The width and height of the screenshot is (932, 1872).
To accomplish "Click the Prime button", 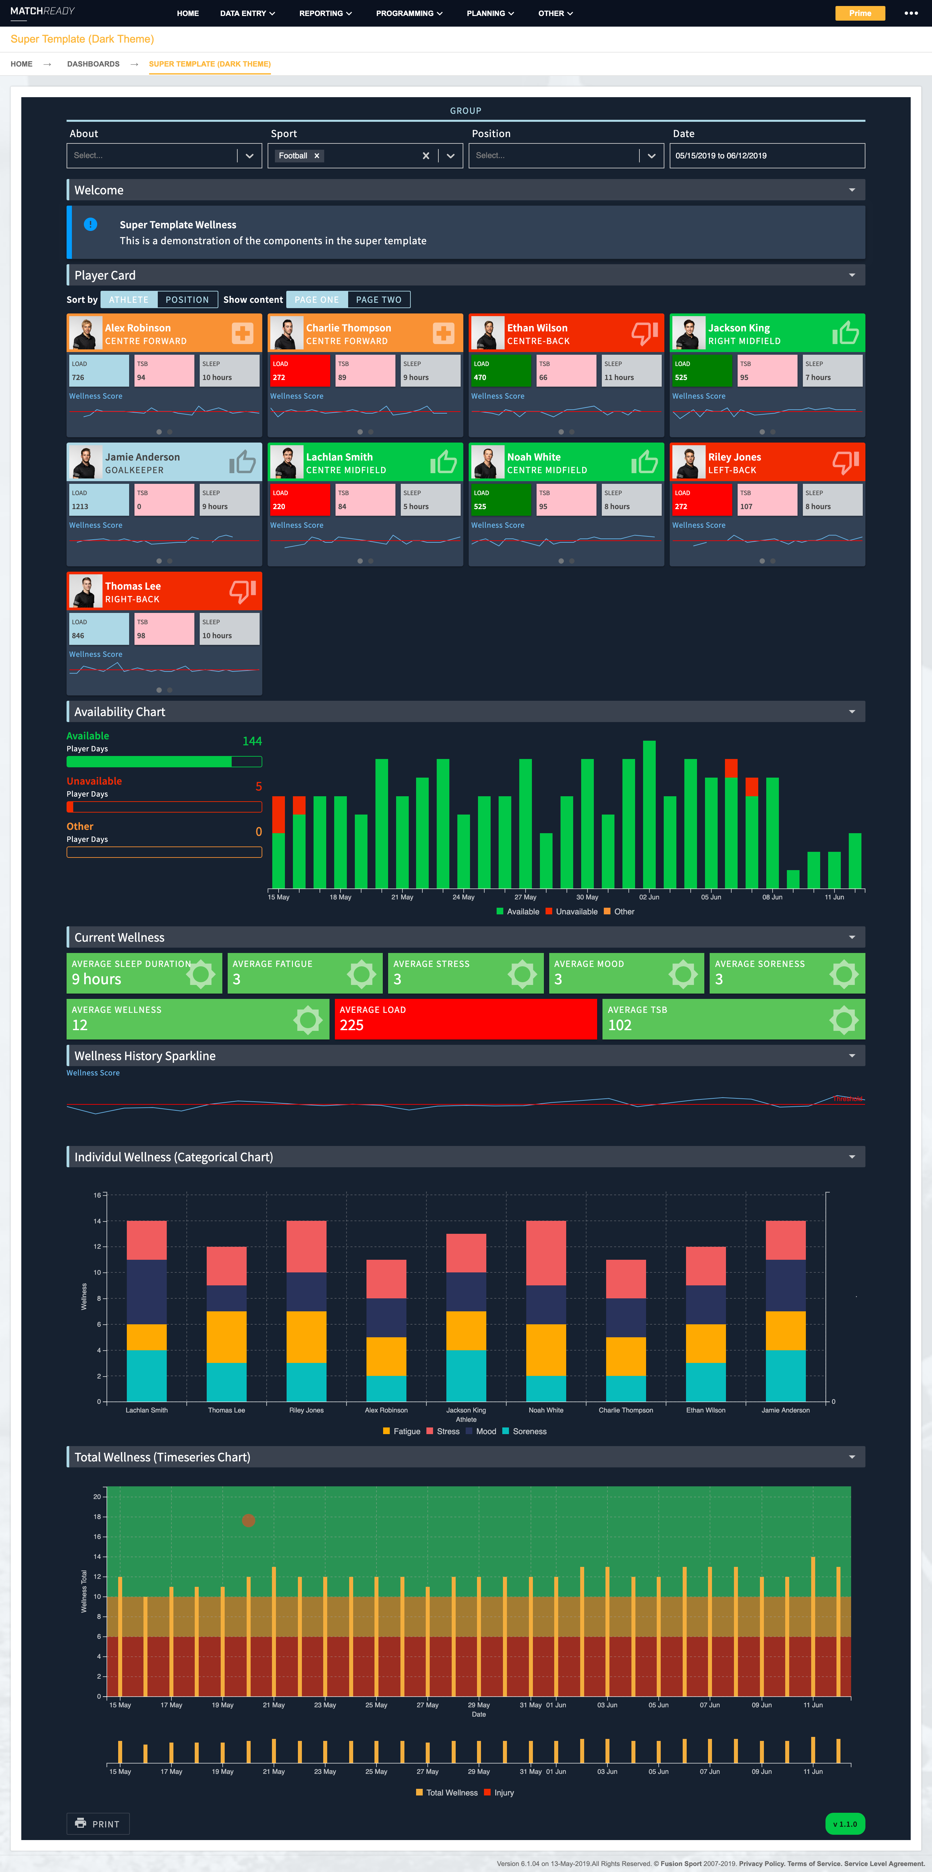I will pyautogui.click(x=860, y=12).
